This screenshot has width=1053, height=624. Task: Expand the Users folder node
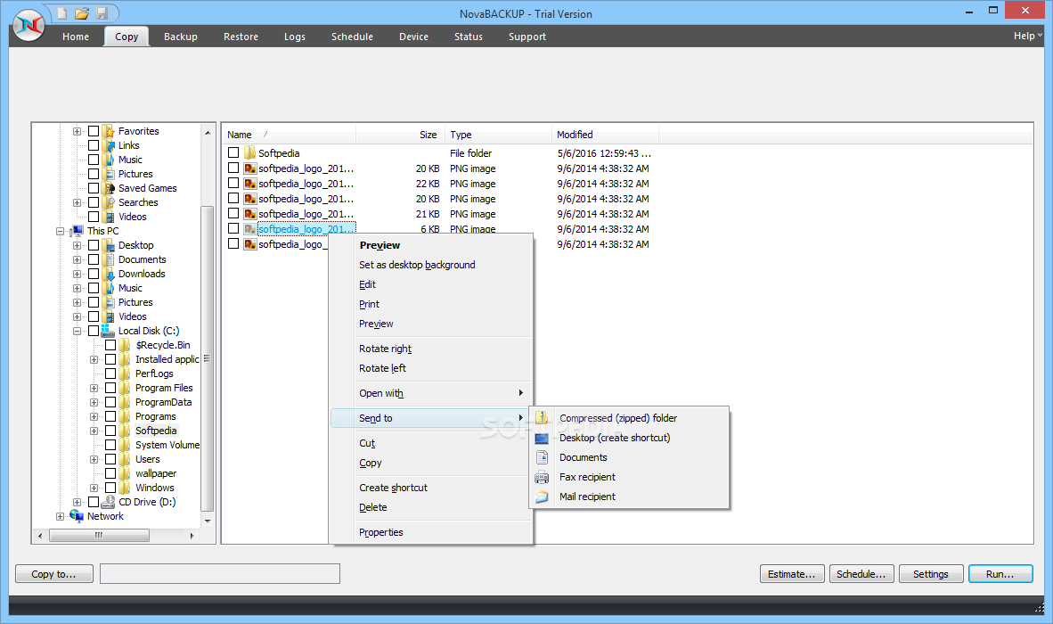pyautogui.click(x=94, y=459)
